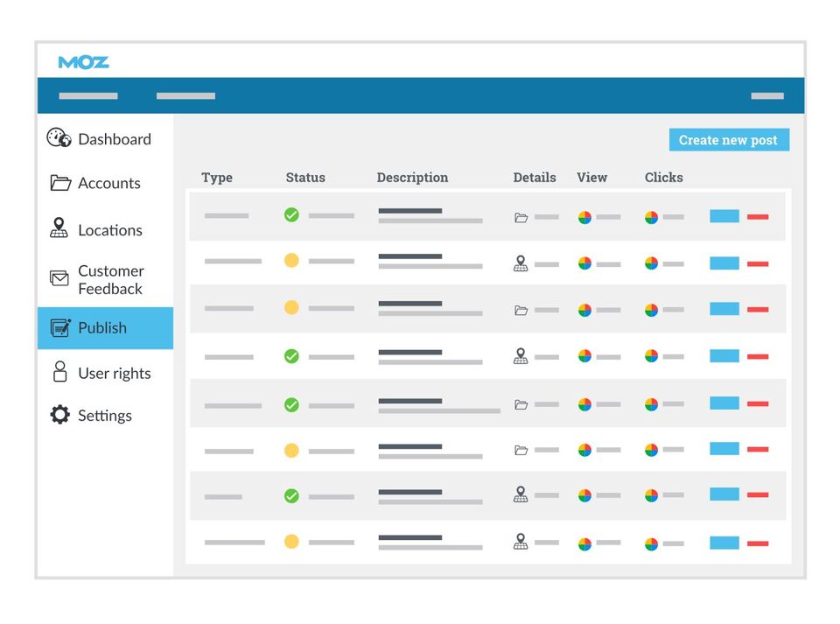Open folder details icon in first table row
The height and width of the screenshot is (624, 840).
[521, 217]
